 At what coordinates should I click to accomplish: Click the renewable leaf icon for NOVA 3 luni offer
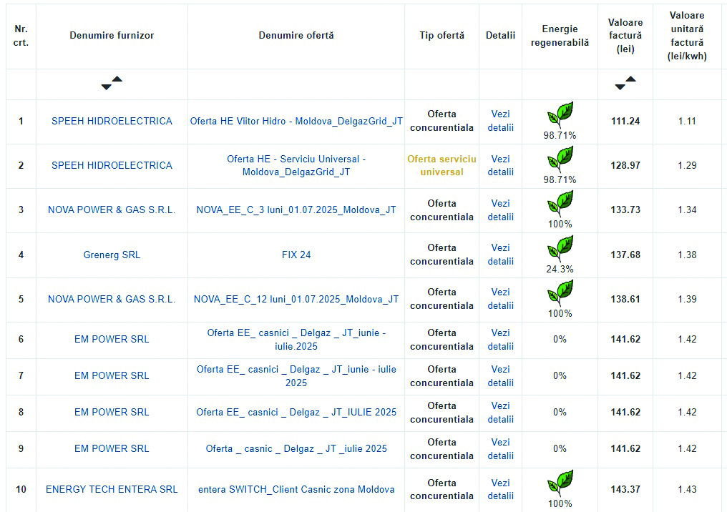click(x=560, y=203)
